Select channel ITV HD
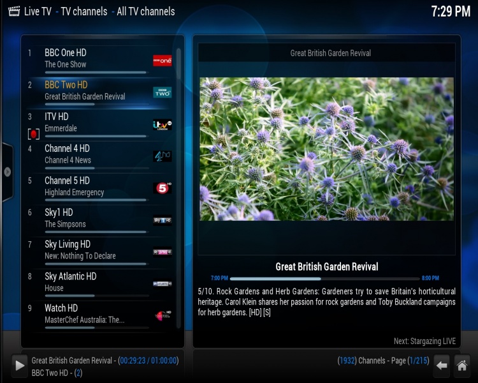 [99, 124]
